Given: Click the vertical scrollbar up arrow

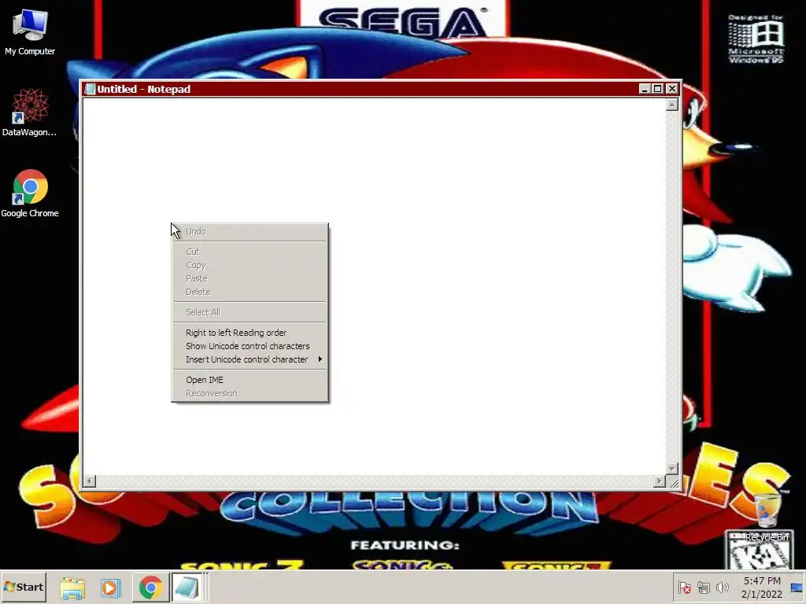Looking at the screenshot, I should [x=672, y=105].
